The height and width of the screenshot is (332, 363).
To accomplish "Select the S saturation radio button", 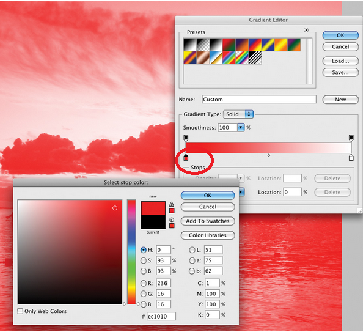I will pos(144,260).
